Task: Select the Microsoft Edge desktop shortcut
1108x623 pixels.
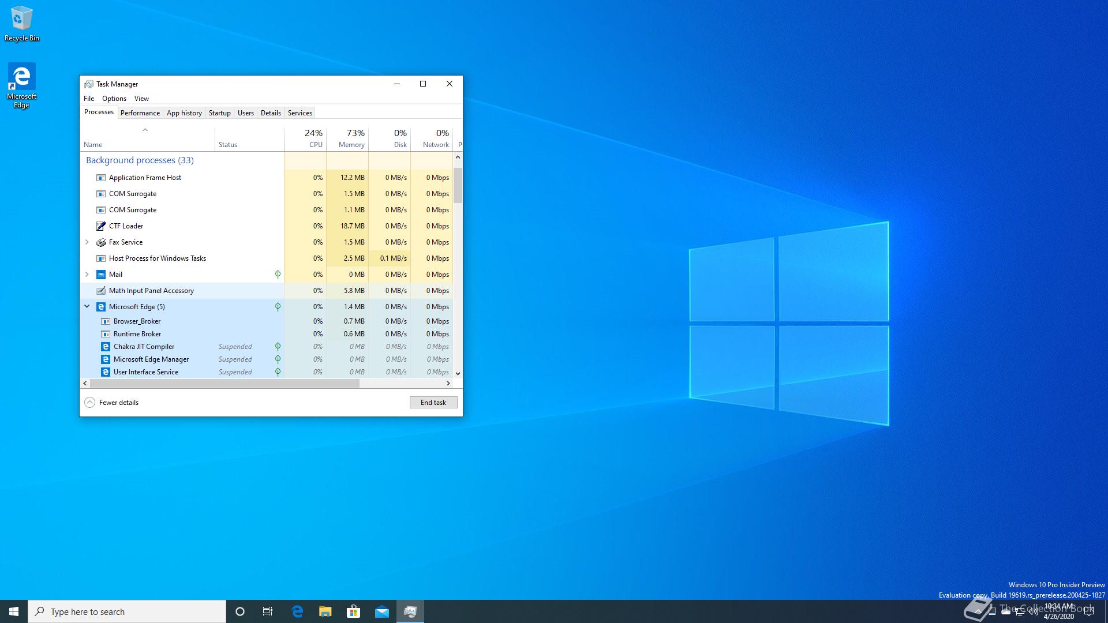Action: pos(21,85)
